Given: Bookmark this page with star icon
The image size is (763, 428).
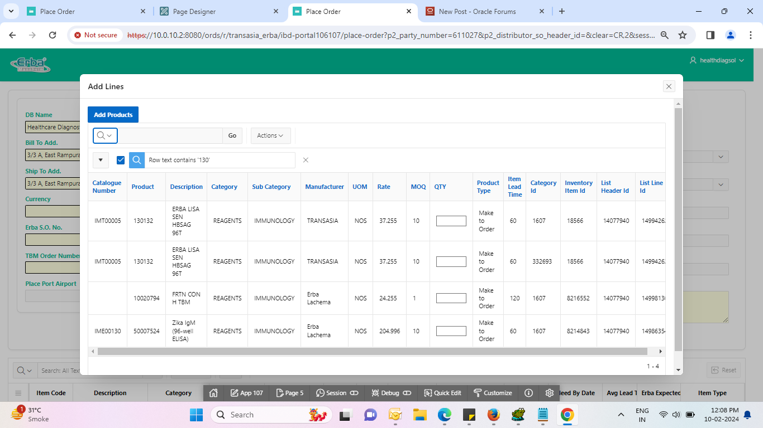Looking at the screenshot, I should (x=683, y=35).
